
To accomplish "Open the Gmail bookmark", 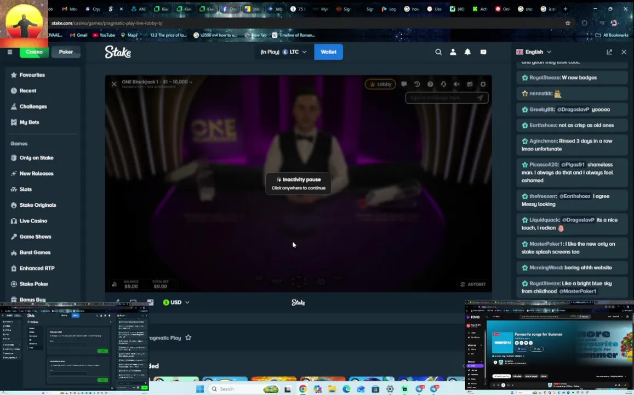I will pyautogui.click(x=78, y=35).
